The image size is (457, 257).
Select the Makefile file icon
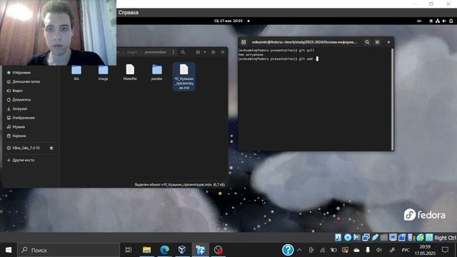(130, 72)
